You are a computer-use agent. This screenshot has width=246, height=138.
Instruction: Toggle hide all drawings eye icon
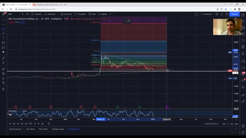coord(3,83)
